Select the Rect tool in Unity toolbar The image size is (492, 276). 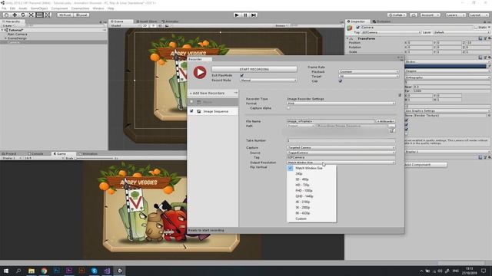(x=39, y=15)
